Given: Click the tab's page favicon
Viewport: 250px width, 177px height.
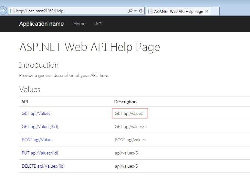Looking at the screenshot, I should pyautogui.click(x=150, y=12).
